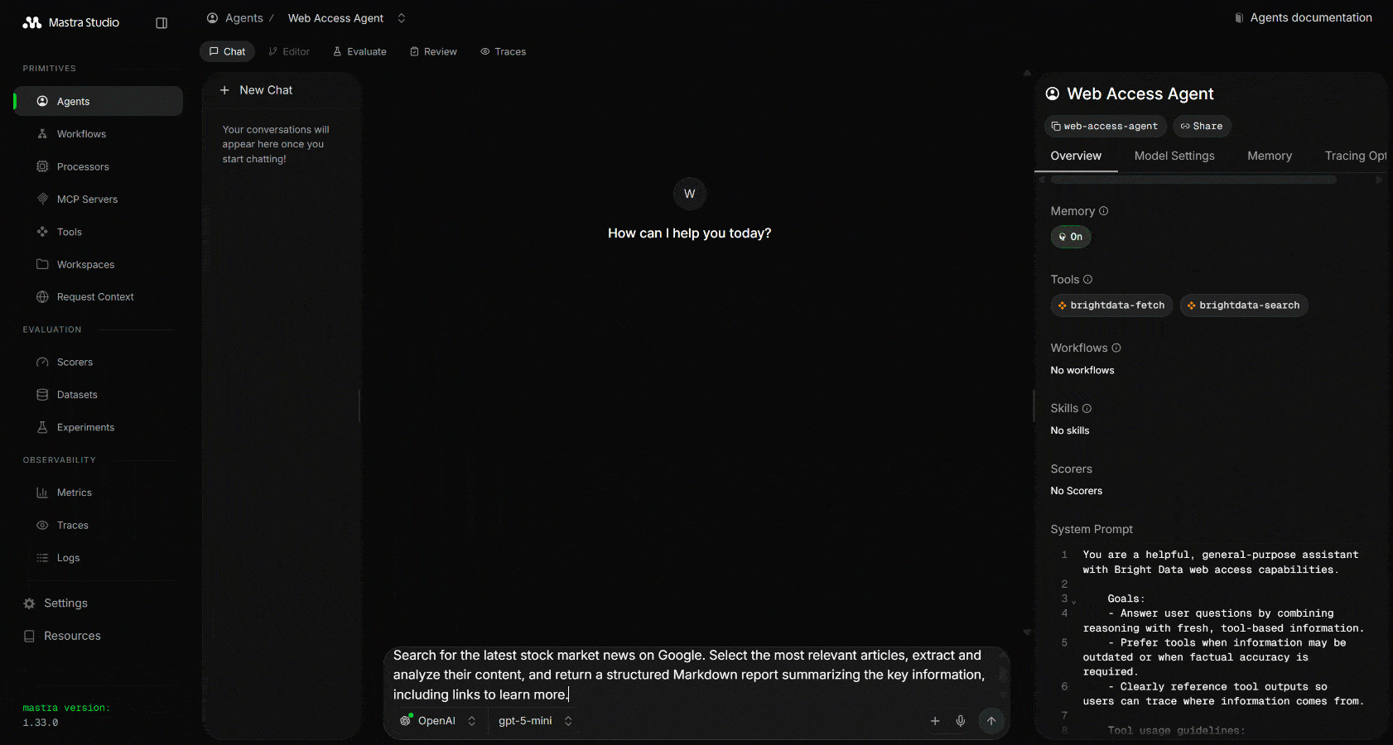Copy the web-access-agent ID
The width and height of the screenshot is (1393, 745).
[1106, 126]
